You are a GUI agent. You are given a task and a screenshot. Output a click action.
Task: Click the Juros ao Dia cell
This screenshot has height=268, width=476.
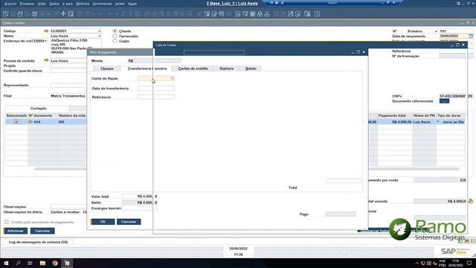451,122
